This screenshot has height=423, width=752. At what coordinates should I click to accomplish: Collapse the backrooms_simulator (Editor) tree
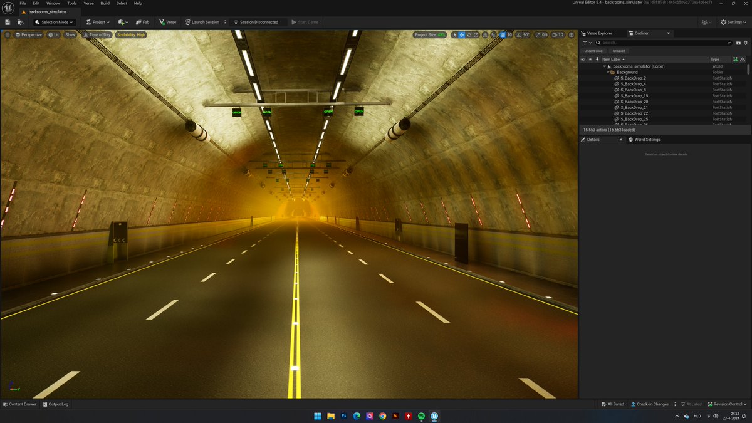604,66
